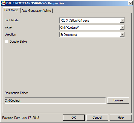Screen dimensions: 134x123
Task: Click Browse to choose destination folder
Action: pyautogui.click(x=118, y=100)
